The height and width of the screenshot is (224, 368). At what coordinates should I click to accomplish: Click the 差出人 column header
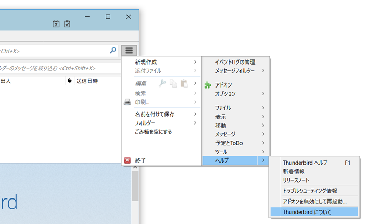pyautogui.click(x=5, y=81)
